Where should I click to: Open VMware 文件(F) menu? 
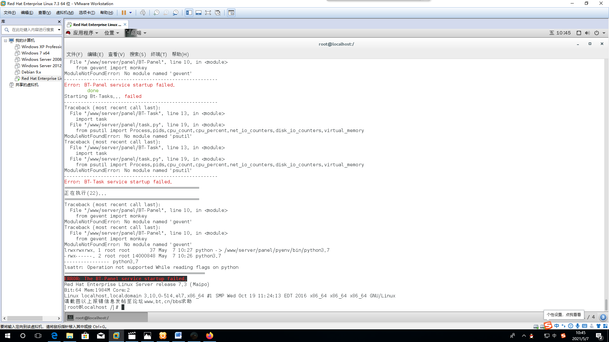(x=10, y=13)
